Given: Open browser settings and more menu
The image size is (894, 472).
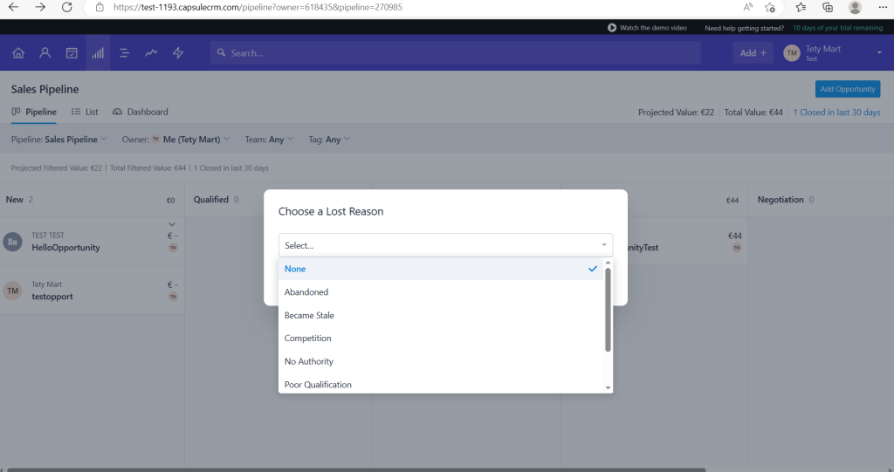Looking at the screenshot, I should pyautogui.click(x=883, y=7).
